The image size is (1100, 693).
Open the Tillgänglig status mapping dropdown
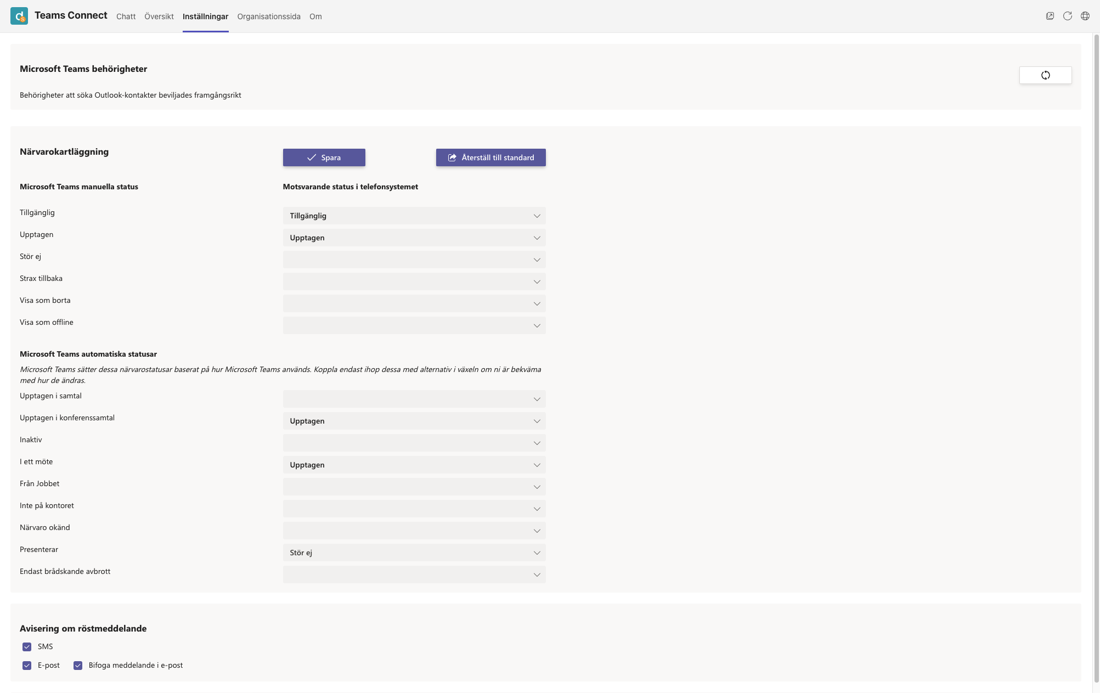[x=414, y=216]
